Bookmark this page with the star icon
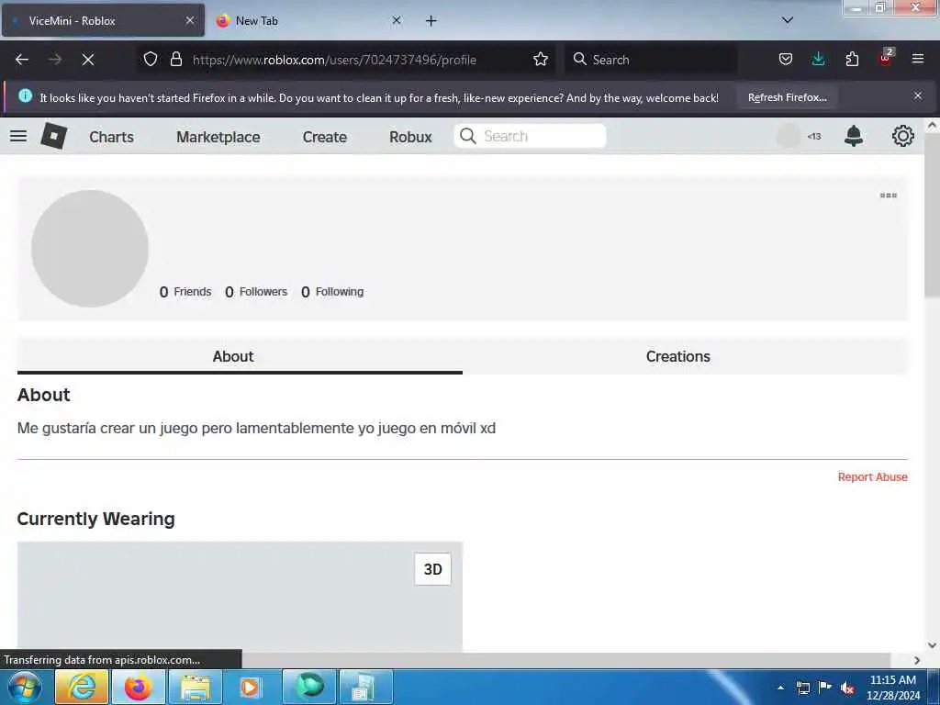Image resolution: width=940 pixels, height=705 pixels. (541, 59)
